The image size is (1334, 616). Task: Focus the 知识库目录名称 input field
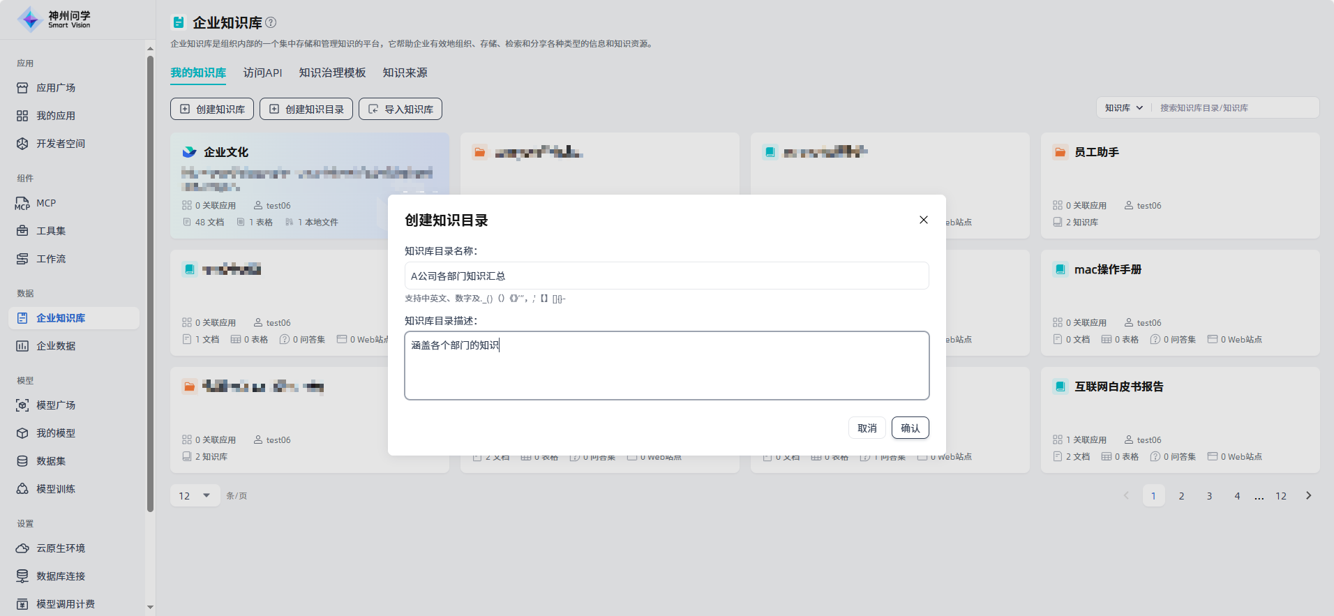click(666, 276)
